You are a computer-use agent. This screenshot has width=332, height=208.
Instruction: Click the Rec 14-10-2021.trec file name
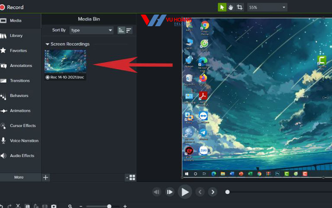(67, 77)
